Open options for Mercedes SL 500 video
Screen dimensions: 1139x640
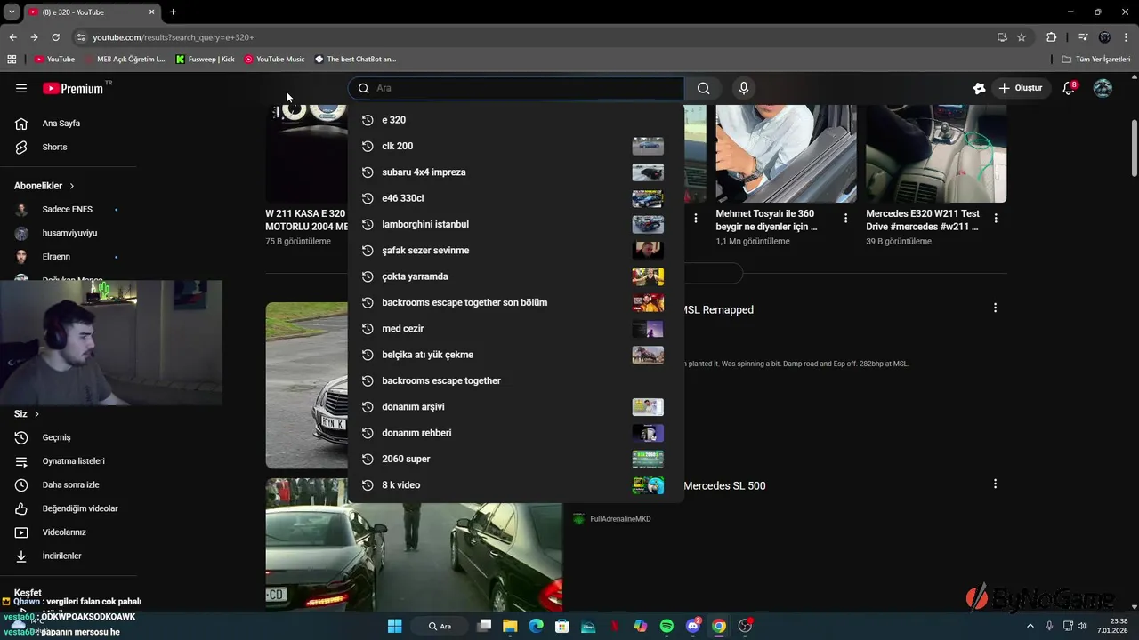point(995,484)
